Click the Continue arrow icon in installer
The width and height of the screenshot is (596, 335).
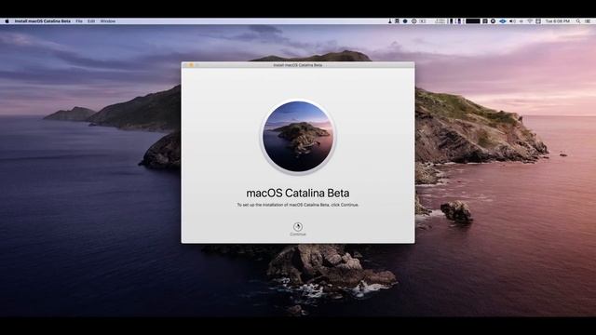click(298, 227)
